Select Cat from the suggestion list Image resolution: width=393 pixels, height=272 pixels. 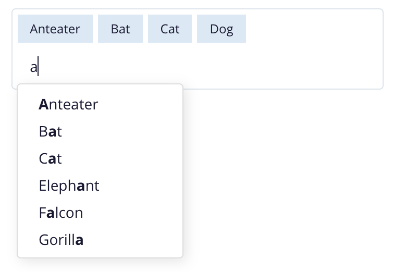tap(50, 159)
